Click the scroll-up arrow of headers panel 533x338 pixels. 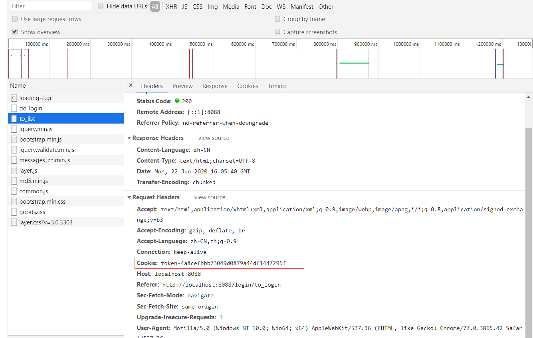pyautogui.click(x=529, y=97)
